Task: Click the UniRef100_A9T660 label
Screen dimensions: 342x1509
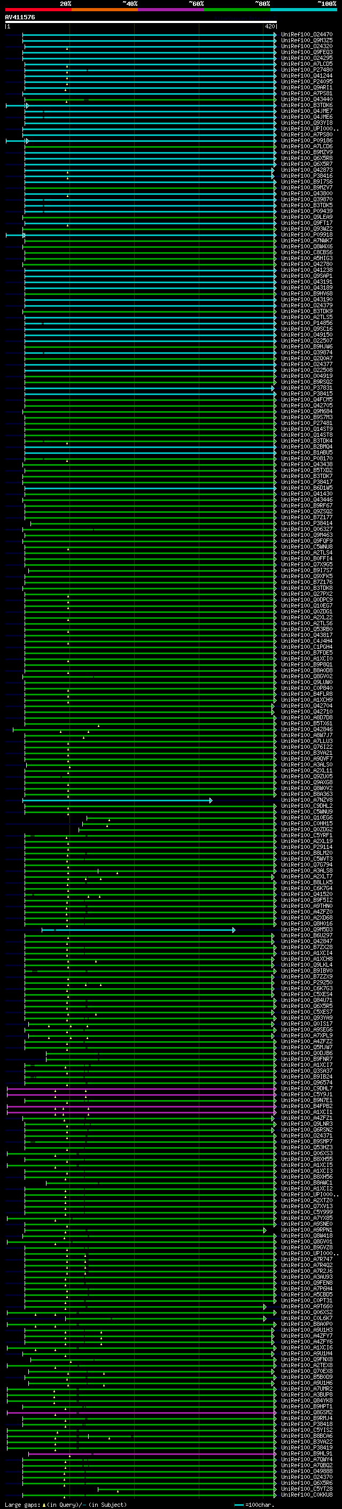Action: (x=307, y=1306)
